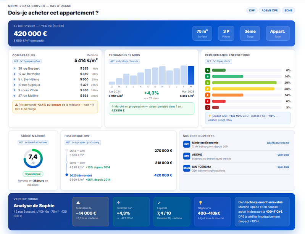Click the DVF source icon badge
Viewport: 305px width, 234px height.
point(187,144)
